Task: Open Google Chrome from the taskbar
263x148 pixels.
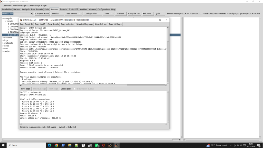Action: click(x=56, y=145)
